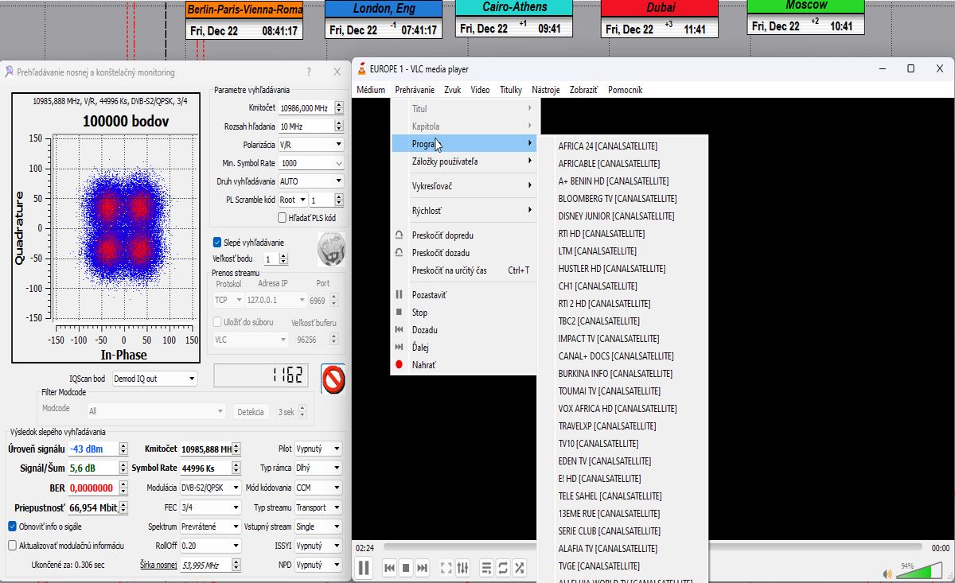Enable Aktualizovať modulačnú informáciu checkbox
This screenshot has height=583, width=955.
pyautogui.click(x=13, y=546)
